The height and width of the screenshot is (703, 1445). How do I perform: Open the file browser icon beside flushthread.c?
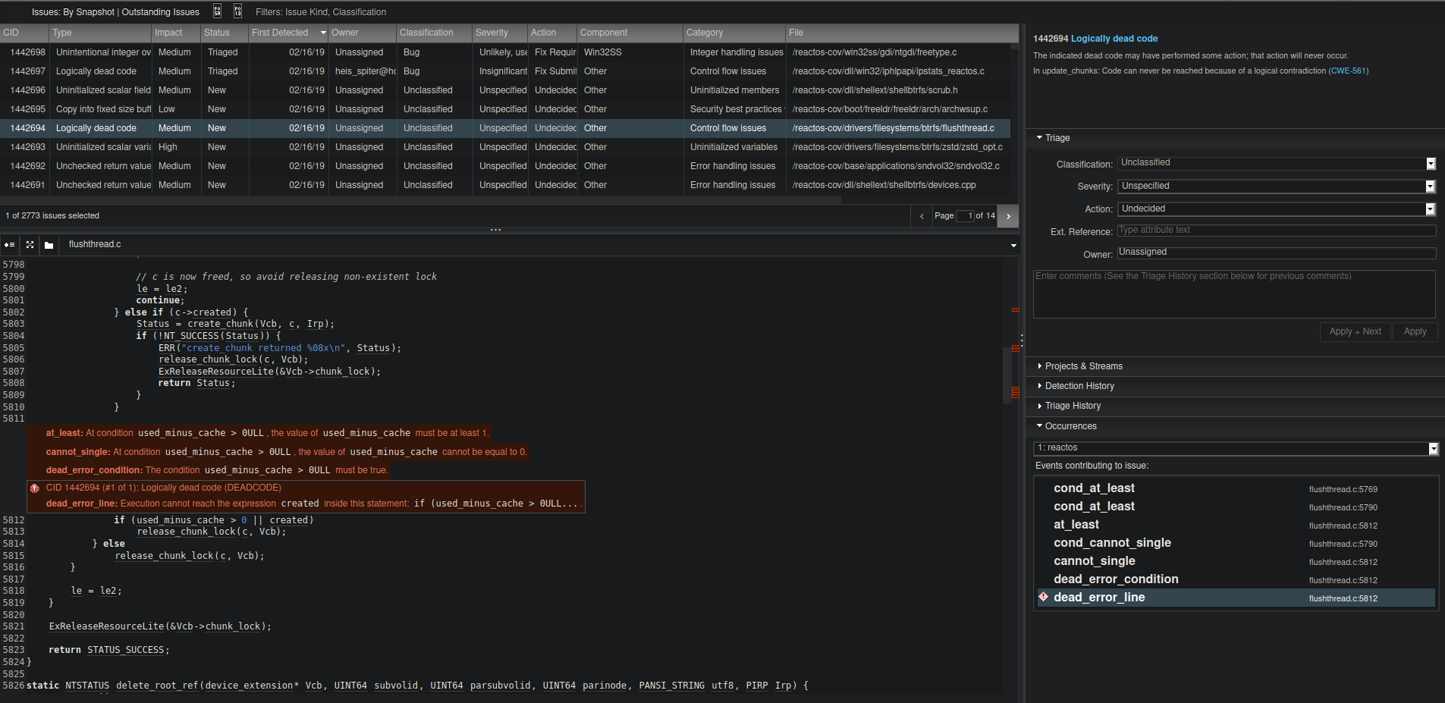48,244
